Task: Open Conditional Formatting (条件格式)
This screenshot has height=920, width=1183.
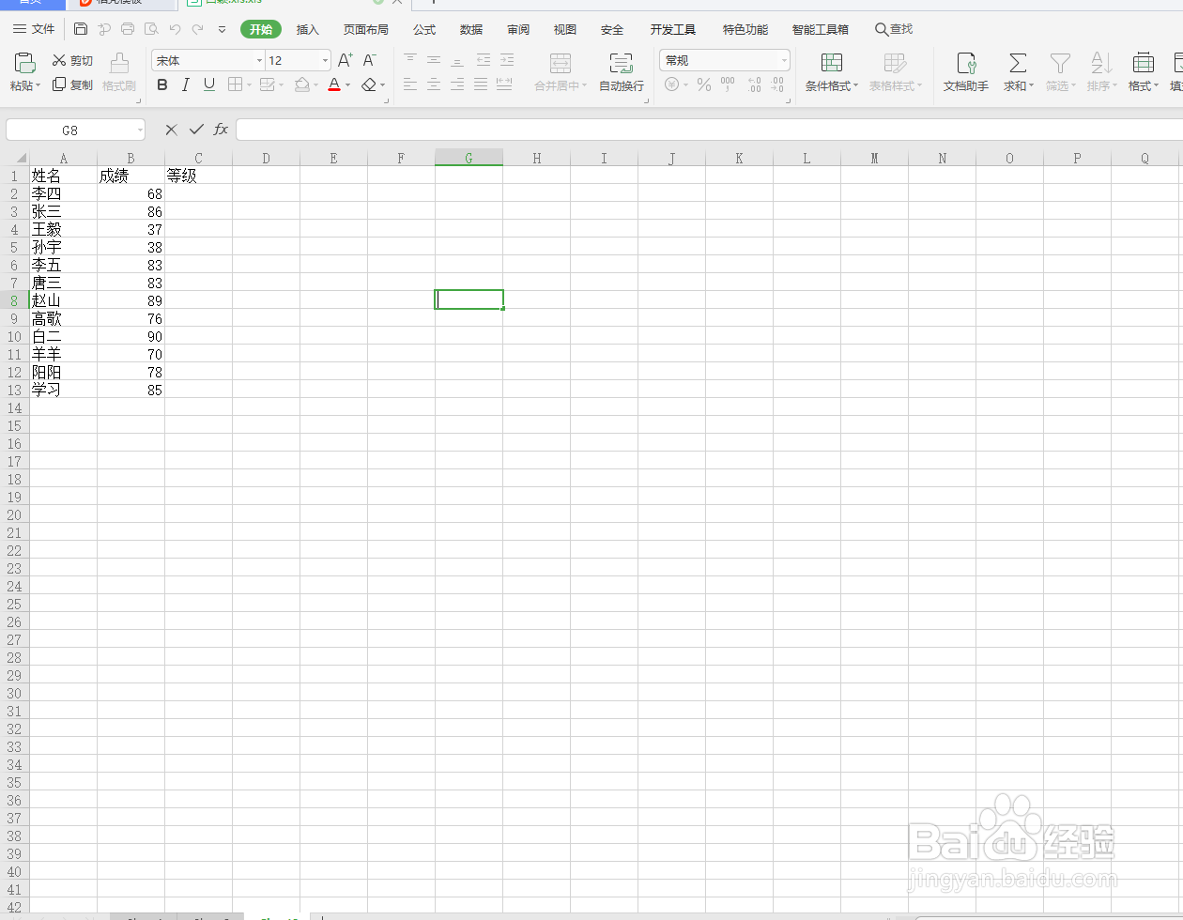Action: [x=832, y=72]
